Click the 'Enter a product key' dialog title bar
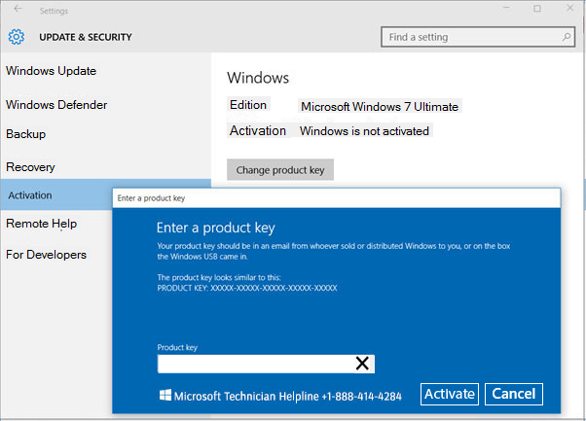This screenshot has height=421, width=586. tap(337, 198)
